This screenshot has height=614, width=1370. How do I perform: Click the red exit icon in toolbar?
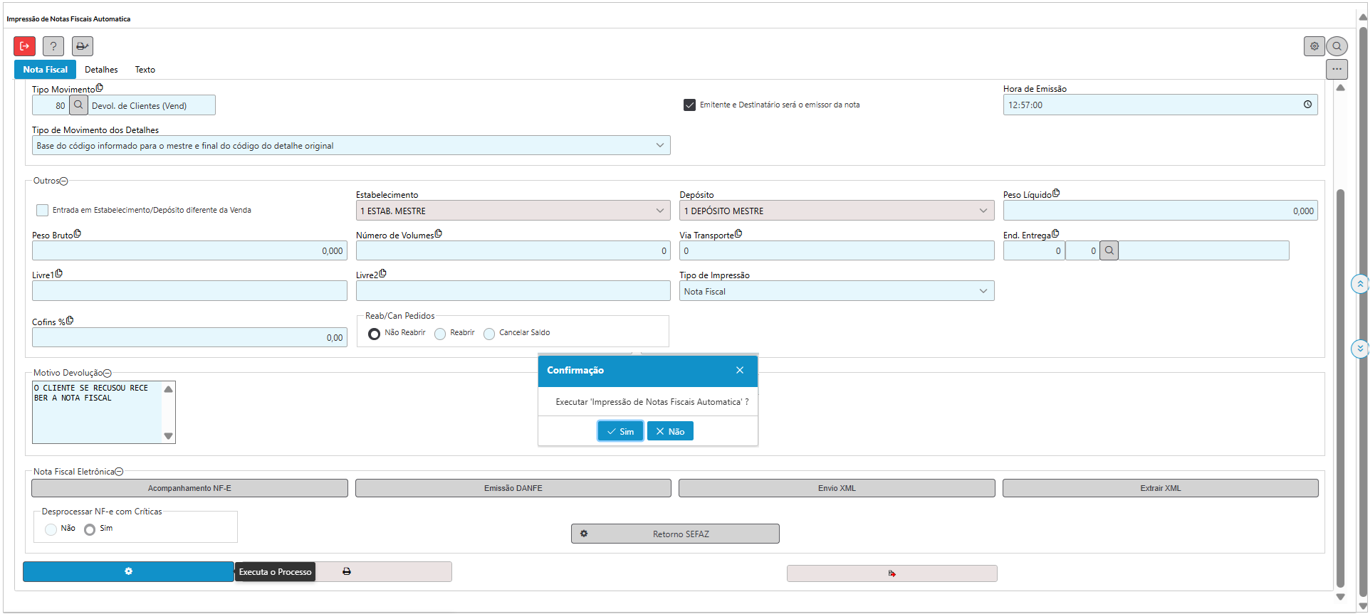pos(24,46)
